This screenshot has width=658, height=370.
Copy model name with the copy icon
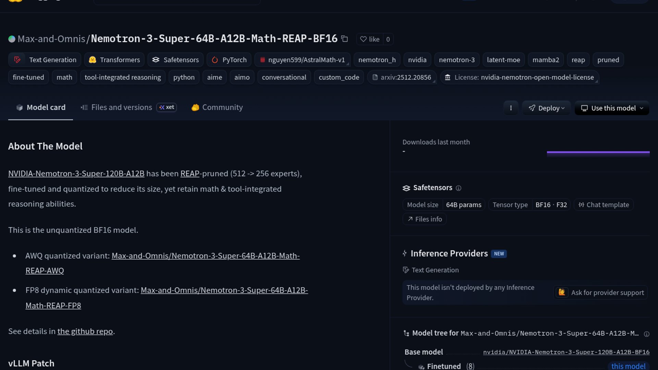tap(344, 39)
